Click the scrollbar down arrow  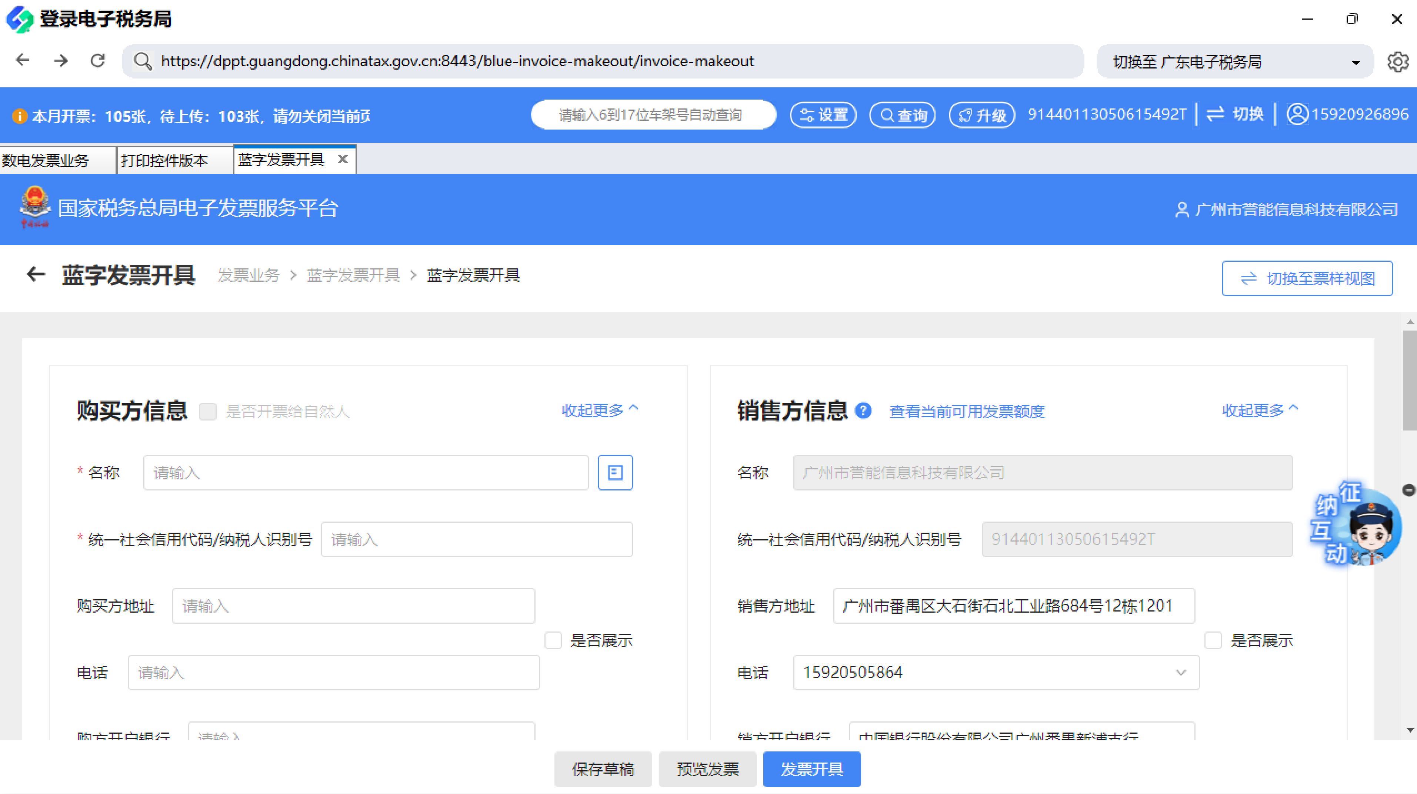point(1410,730)
